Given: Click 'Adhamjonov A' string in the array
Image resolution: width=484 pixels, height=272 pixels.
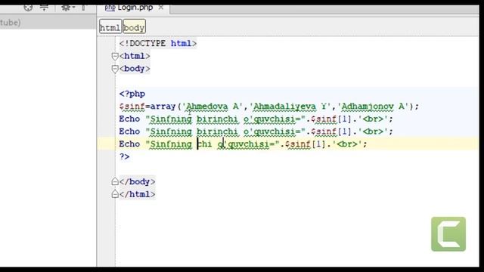Looking at the screenshot, I should (373, 107).
